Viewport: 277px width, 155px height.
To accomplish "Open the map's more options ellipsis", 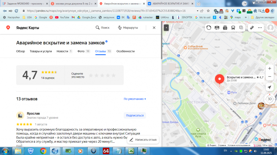I will [x=260, y=28].
